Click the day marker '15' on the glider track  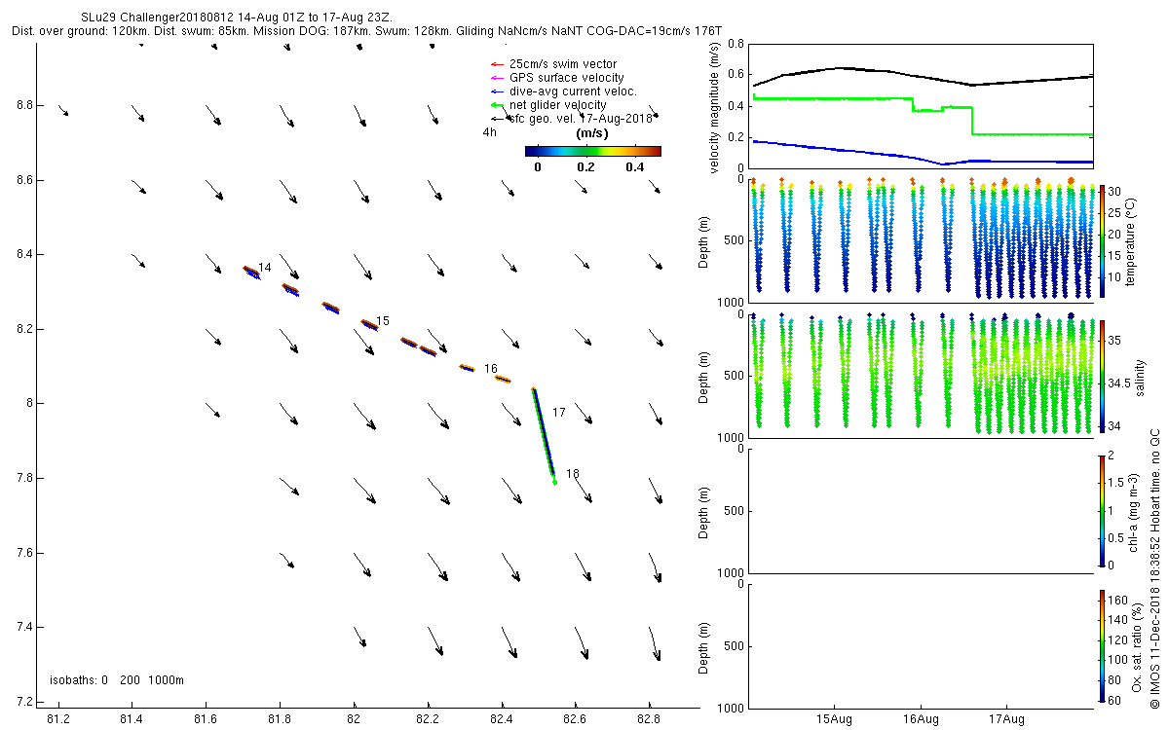(x=383, y=321)
